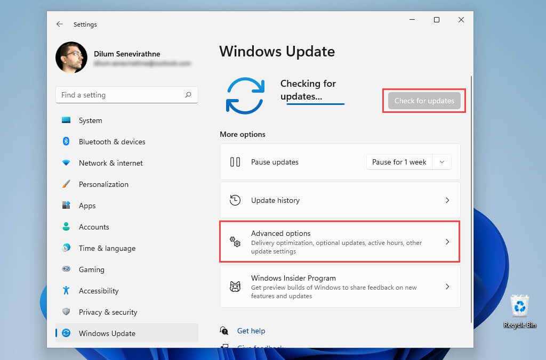Click the Advanced options chevron arrow

coord(447,242)
